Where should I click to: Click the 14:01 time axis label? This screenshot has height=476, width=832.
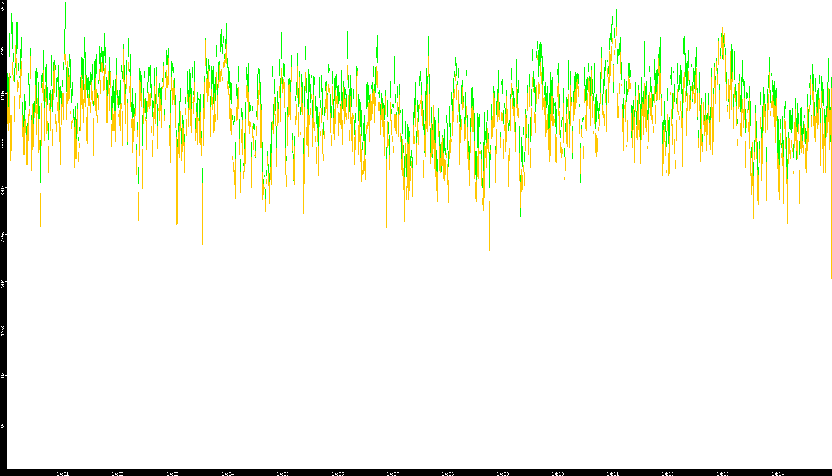62,474
